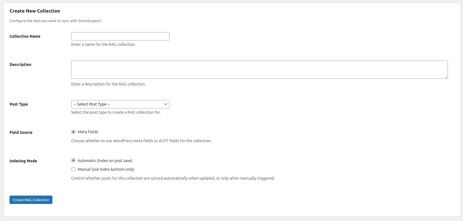This screenshot has height=221, width=463.
Task: Click the Post Type dropdown chevron arrow
Action: click(x=166, y=104)
